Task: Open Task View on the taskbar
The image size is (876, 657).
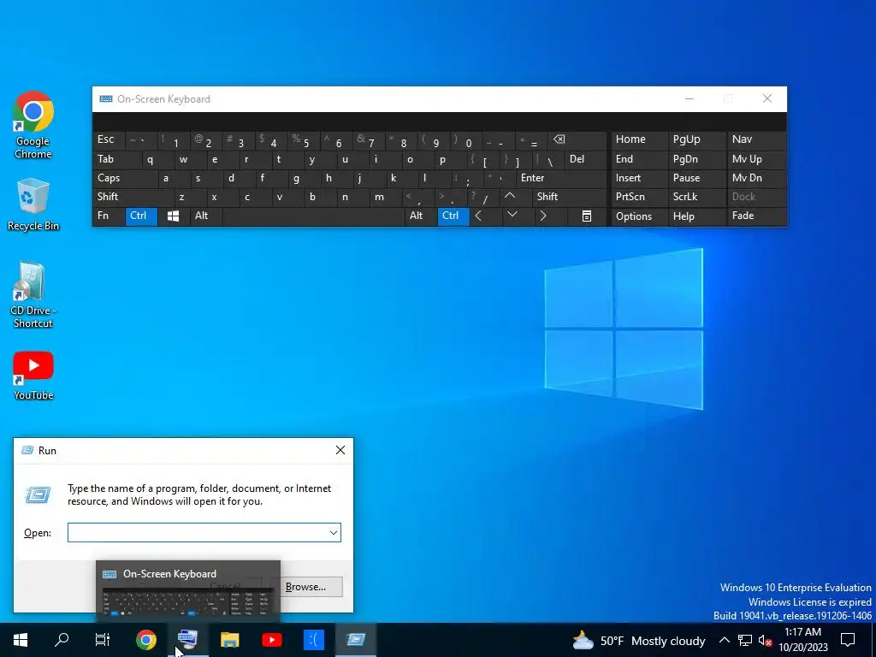Action: coord(103,640)
